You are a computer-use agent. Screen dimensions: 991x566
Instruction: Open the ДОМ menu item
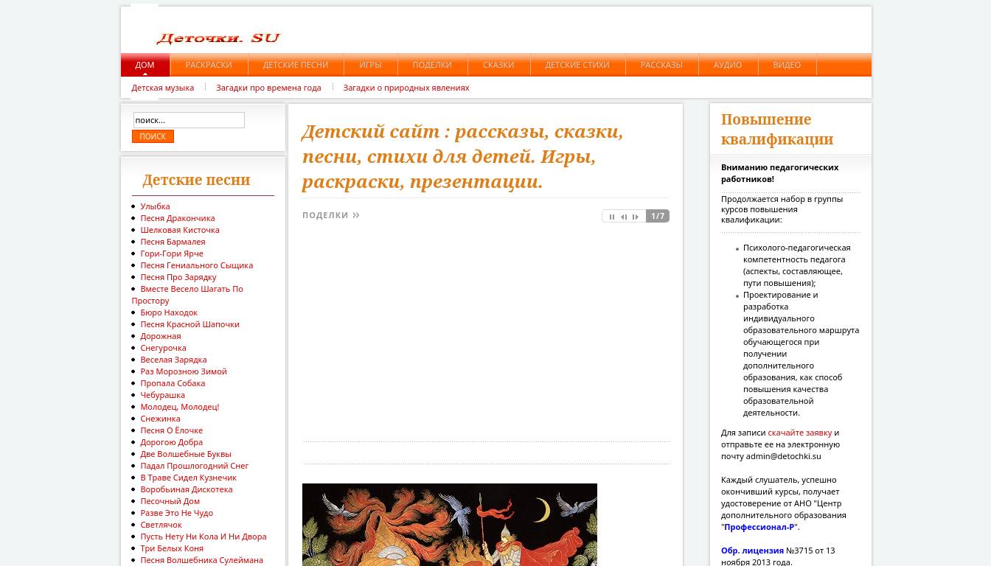click(145, 65)
